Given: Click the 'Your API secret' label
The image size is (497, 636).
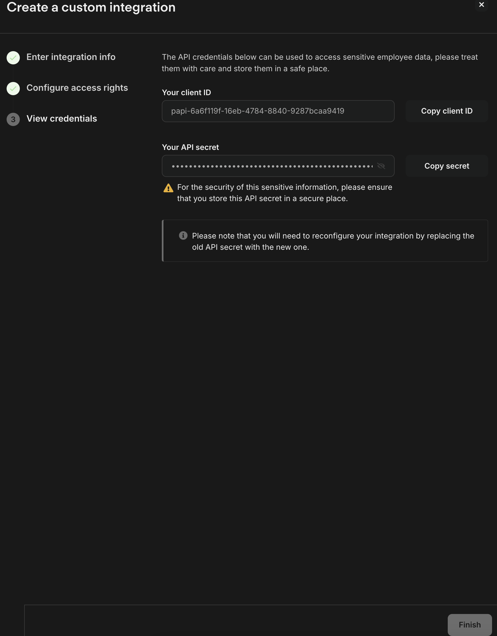Looking at the screenshot, I should pos(190,147).
